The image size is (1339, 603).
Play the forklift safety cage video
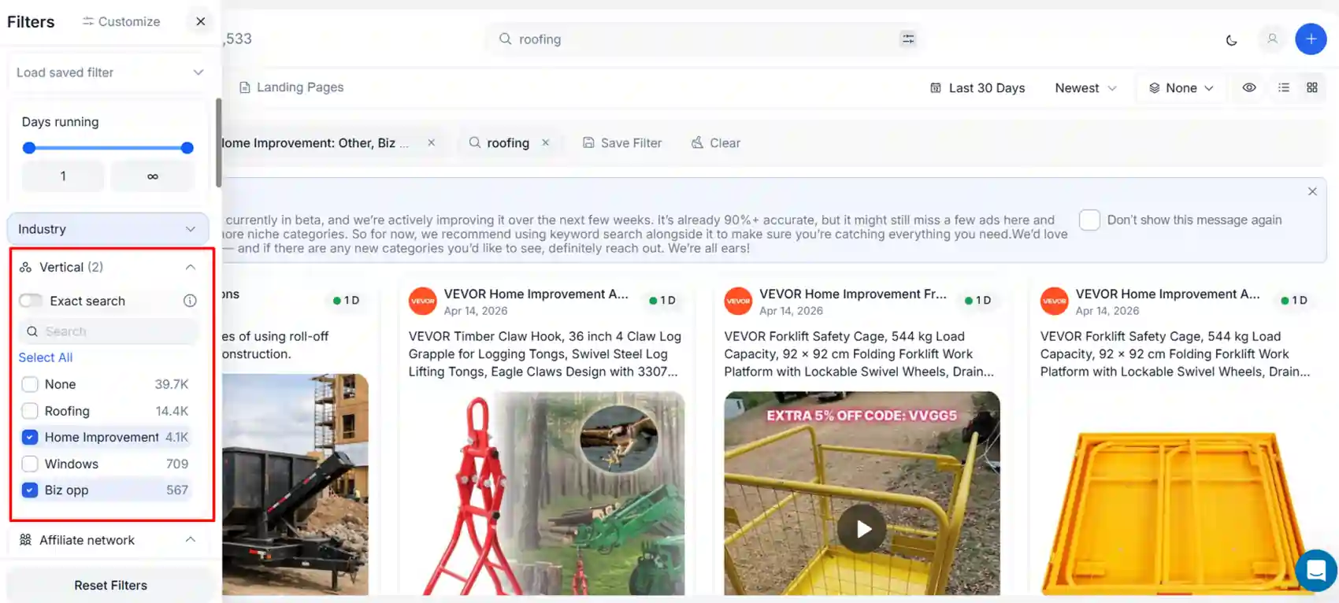[x=862, y=529]
